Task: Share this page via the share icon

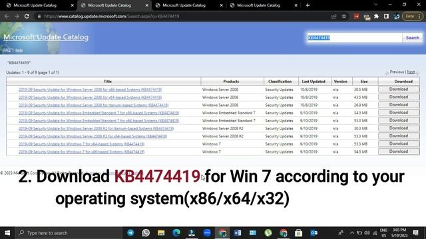Action: pos(334,16)
